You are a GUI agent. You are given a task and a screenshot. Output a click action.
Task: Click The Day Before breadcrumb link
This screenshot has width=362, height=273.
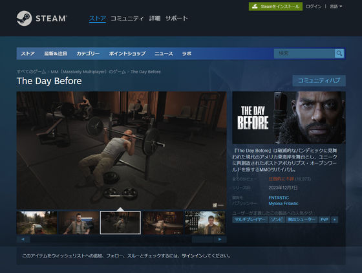click(145, 72)
